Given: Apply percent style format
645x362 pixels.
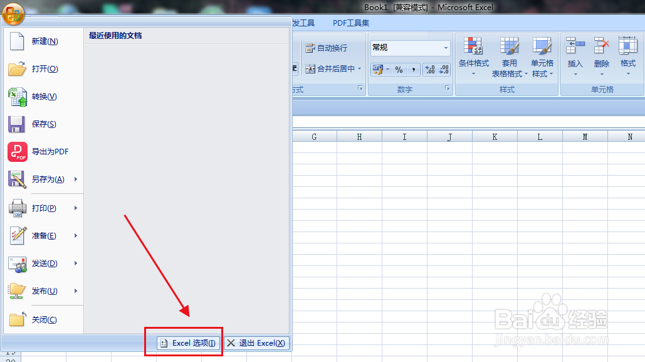Looking at the screenshot, I should click(399, 70).
